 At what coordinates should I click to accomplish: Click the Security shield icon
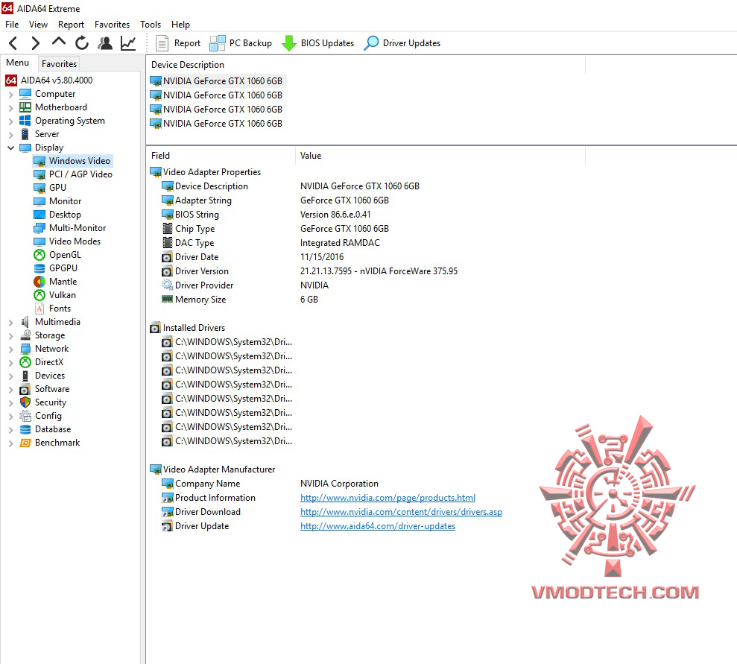(x=25, y=402)
